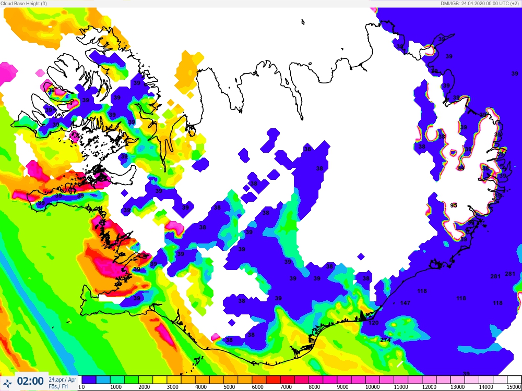Click the weather office logo icon
Screen dimensions: 522x391
point(8,382)
